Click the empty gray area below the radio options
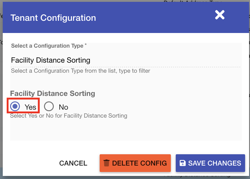This screenshot has width=250, height=179. (x=126, y=130)
